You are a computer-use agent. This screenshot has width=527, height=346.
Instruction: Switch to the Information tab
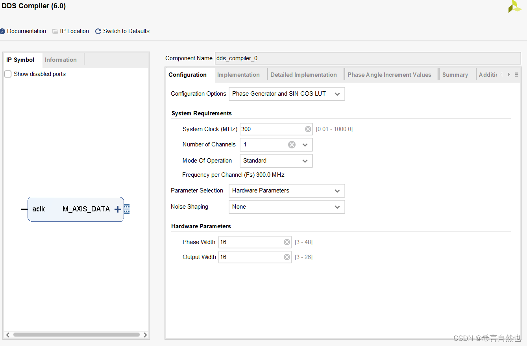point(61,60)
